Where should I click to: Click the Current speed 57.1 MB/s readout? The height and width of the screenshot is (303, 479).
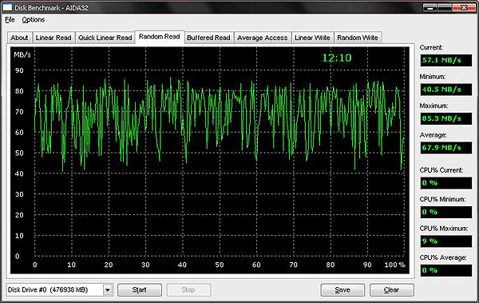pyautogui.click(x=446, y=60)
